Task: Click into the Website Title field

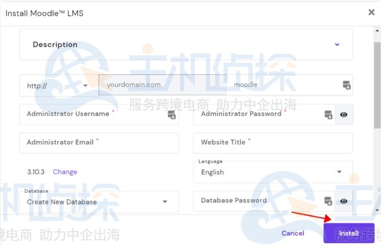Action: tap(273, 142)
